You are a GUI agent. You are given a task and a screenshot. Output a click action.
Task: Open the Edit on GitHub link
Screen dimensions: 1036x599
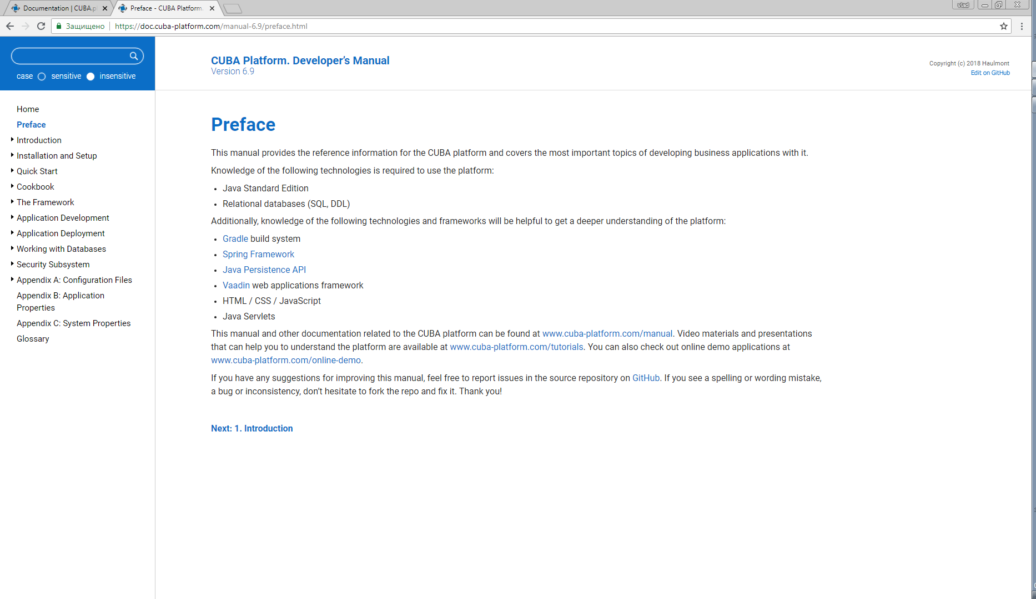point(990,73)
